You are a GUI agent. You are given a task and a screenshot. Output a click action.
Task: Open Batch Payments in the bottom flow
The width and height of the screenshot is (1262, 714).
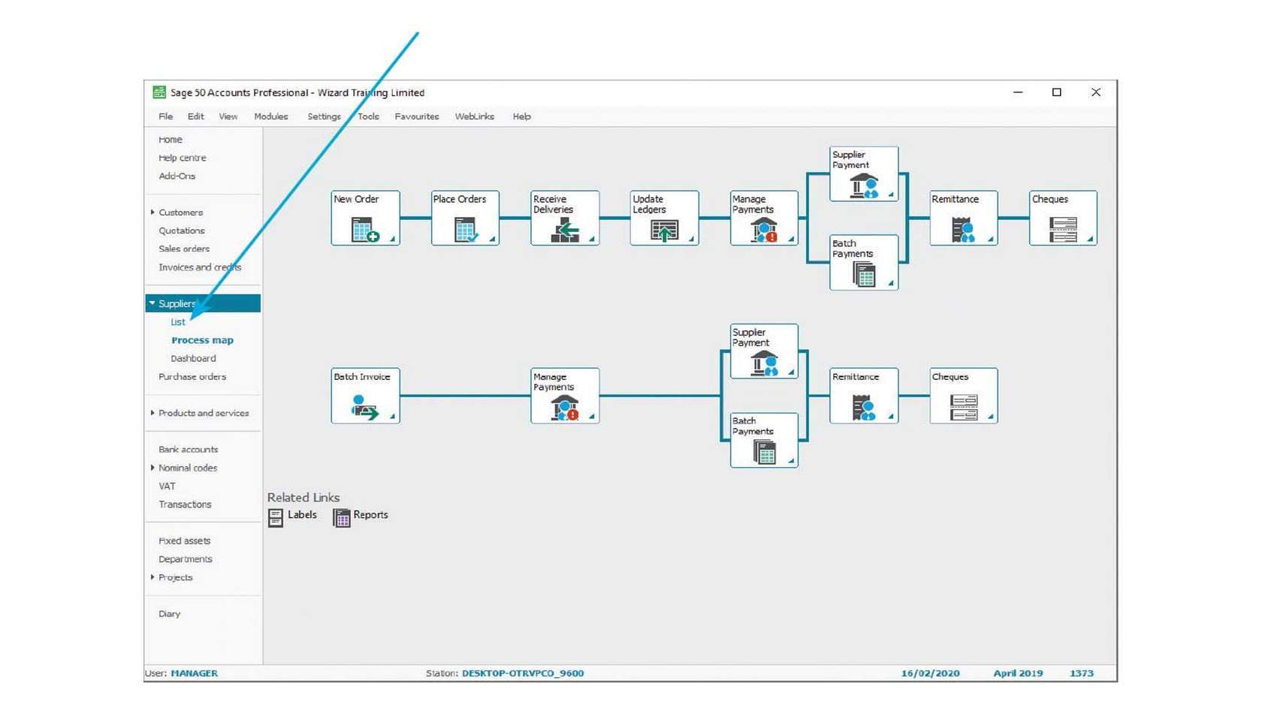[x=764, y=440]
